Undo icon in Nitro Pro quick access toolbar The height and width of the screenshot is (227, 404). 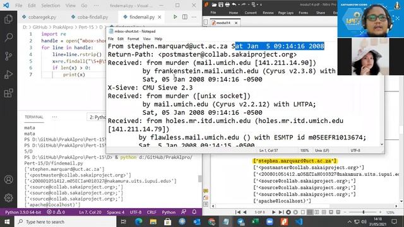click(x=234, y=4)
